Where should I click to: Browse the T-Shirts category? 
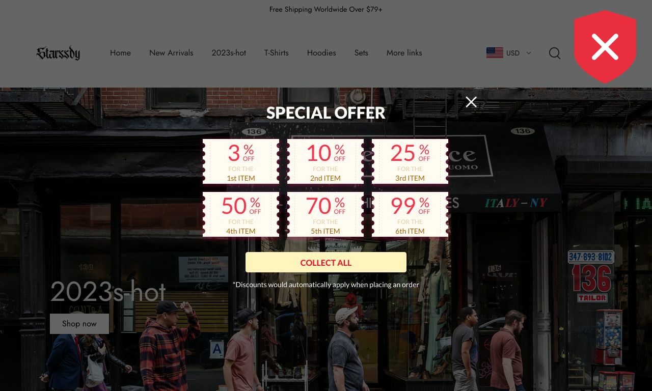[276, 53]
